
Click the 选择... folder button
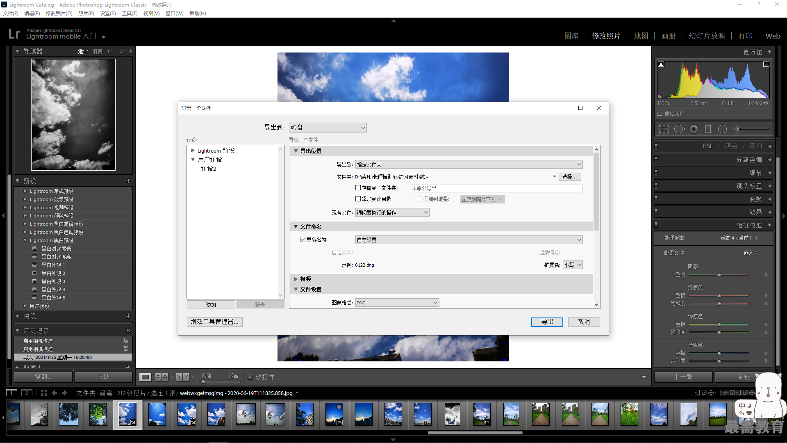point(570,177)
